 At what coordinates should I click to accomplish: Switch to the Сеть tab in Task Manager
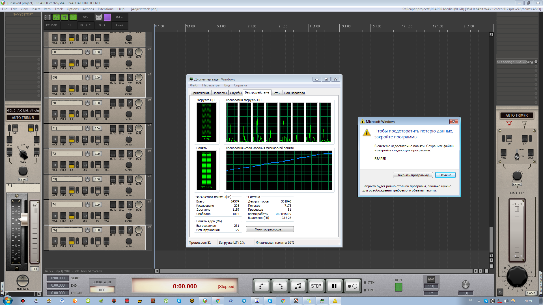click(x=276, y=93)
